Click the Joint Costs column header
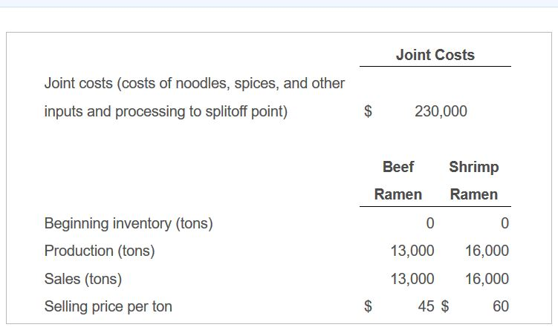The image size is (558, 333). 435,55
